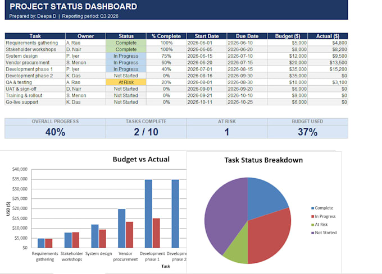Select the Development phase 1 red bar

coord(156,233)
